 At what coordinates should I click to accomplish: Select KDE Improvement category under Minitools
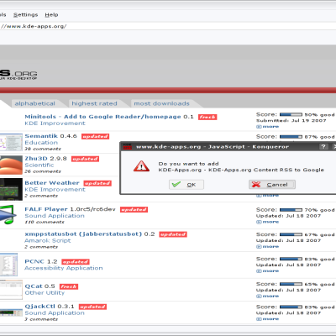(55, 123)
